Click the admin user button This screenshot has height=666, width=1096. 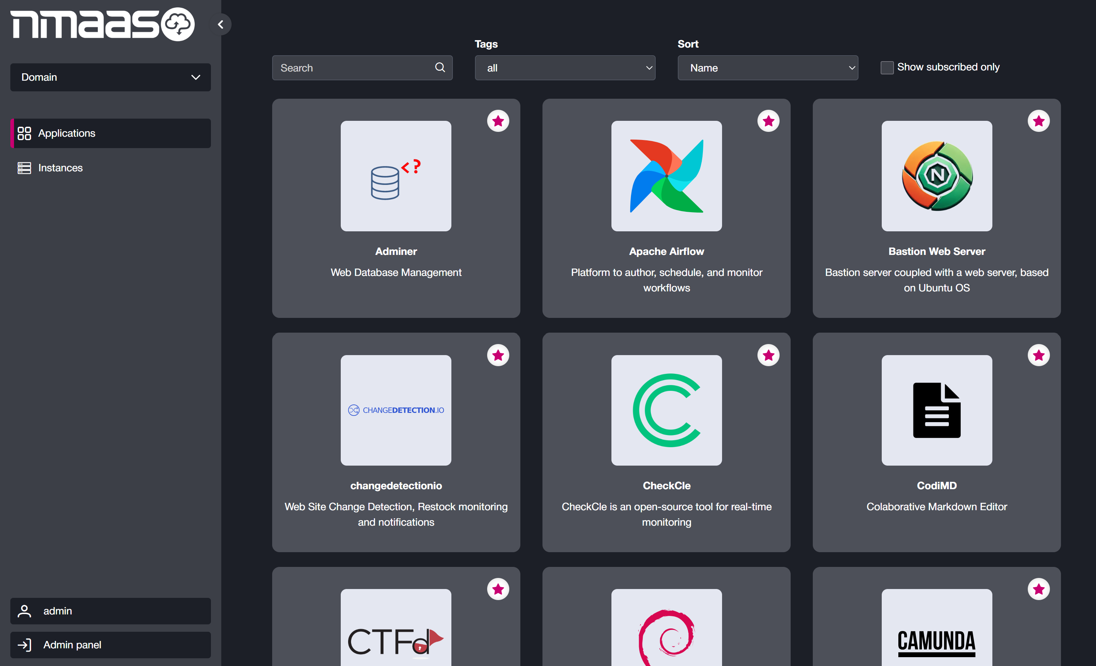point(110,611)
